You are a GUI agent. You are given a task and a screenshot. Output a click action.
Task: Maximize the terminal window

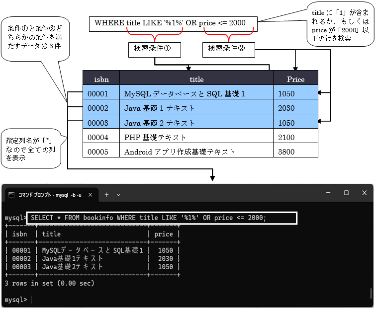[x=346, y=193]
